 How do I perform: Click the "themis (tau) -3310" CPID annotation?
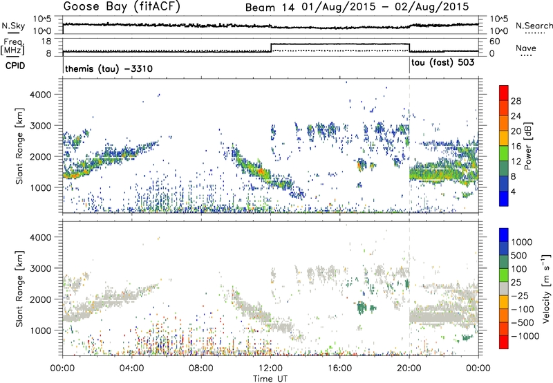click(109, 68)
